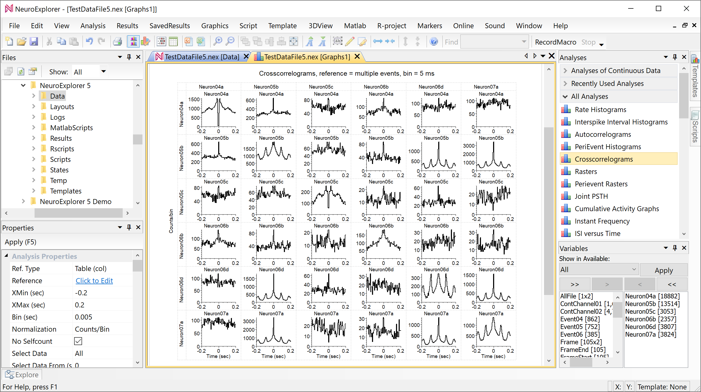Viewport: 701px width, 392px height.
Task: Click the pencil draw tool icon
Action: [x=350, y=42]
